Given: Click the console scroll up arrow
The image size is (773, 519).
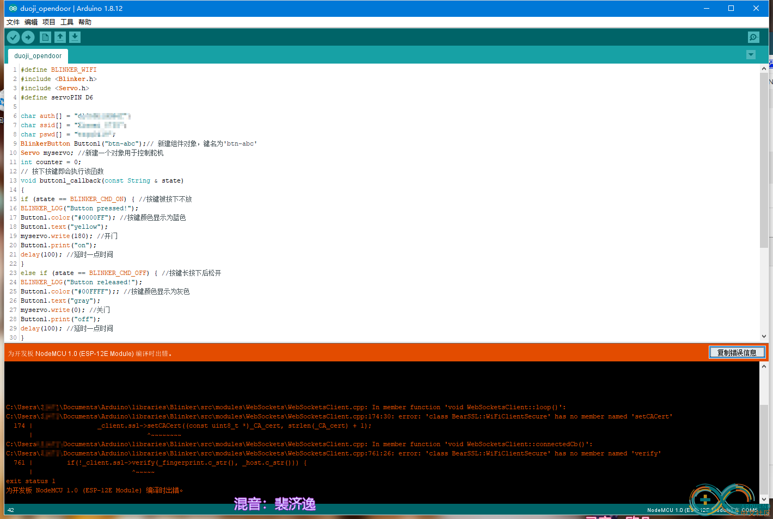Looking at the screenshot, I should [764, 366].
